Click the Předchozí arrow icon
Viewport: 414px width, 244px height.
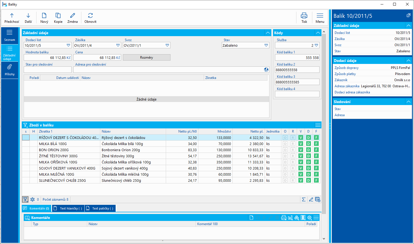pos(12,16)
